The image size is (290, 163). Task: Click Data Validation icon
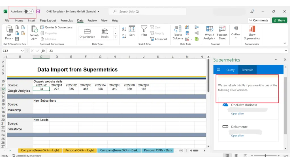187,39
